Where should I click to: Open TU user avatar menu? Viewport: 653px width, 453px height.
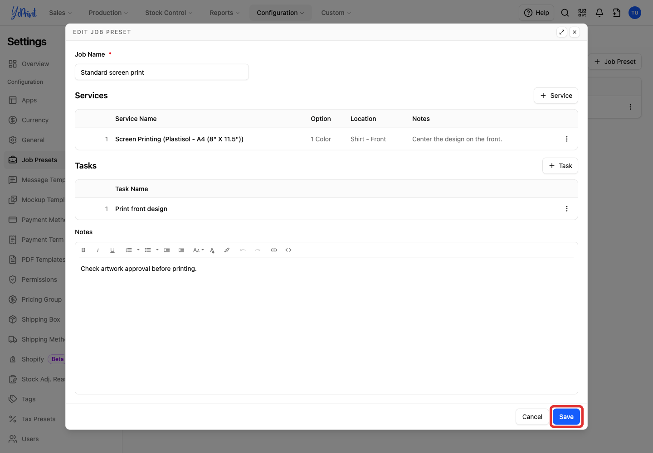pos(635,13)
